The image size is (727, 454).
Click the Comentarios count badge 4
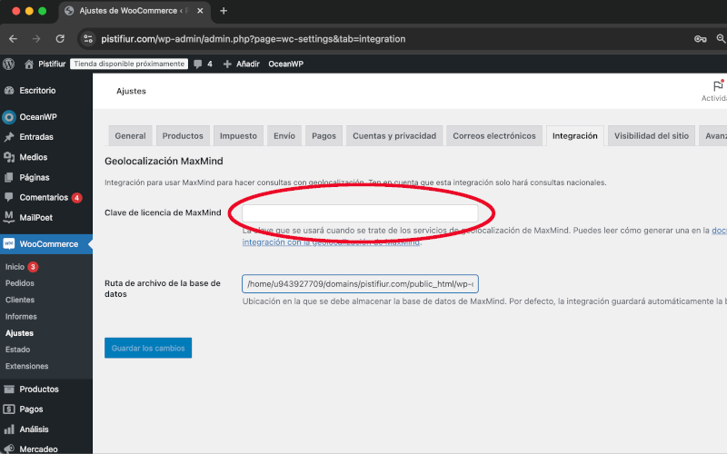coord(77,198)
